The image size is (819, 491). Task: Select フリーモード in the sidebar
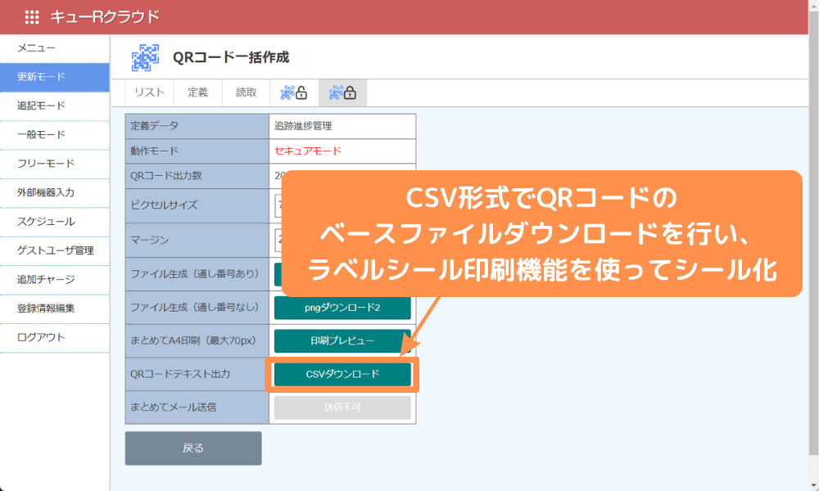tap(54, 164)
